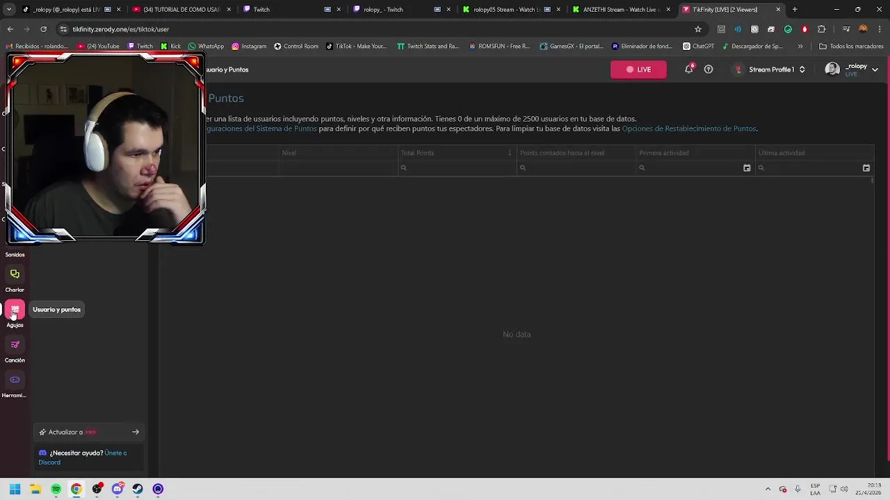
Task: Open the WhatsApp bookmark
Action: point(206,47)
